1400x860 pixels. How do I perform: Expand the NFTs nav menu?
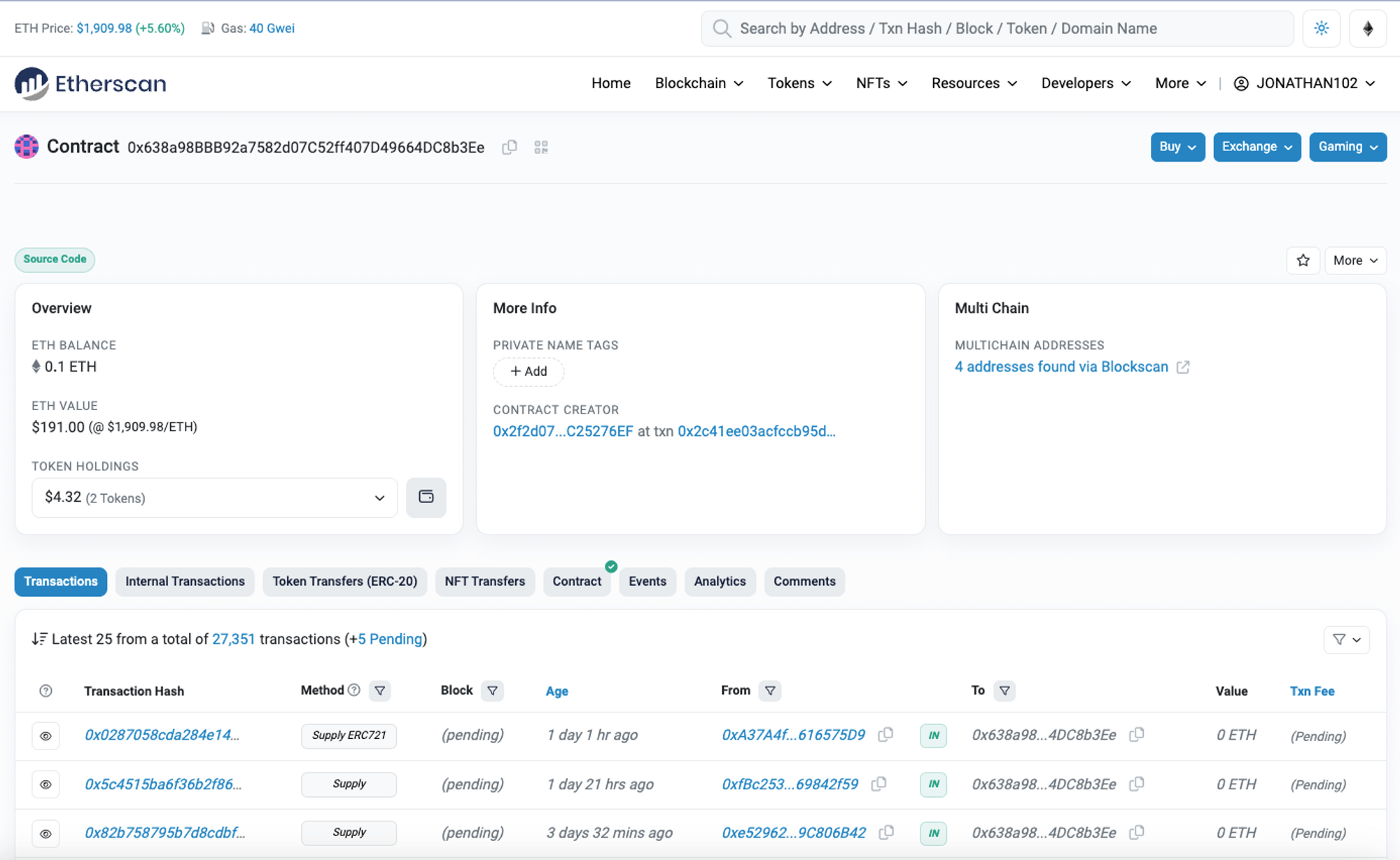pyautogui.click(x=881, y=83)
